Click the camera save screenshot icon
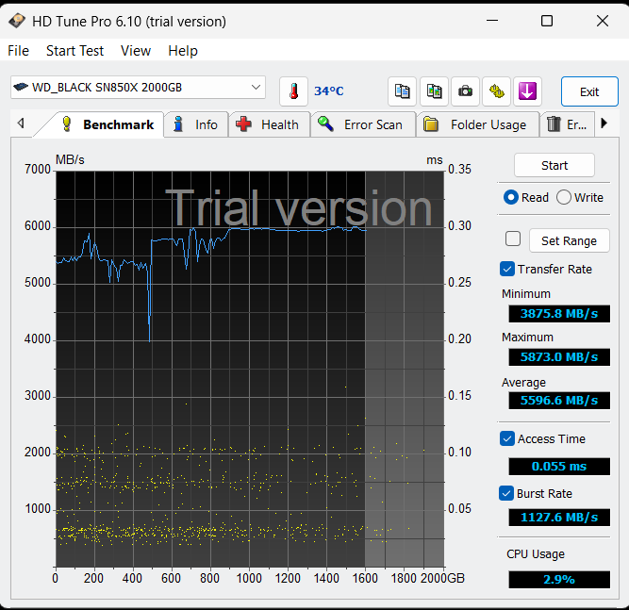629x610 pixels. point(465,91)
